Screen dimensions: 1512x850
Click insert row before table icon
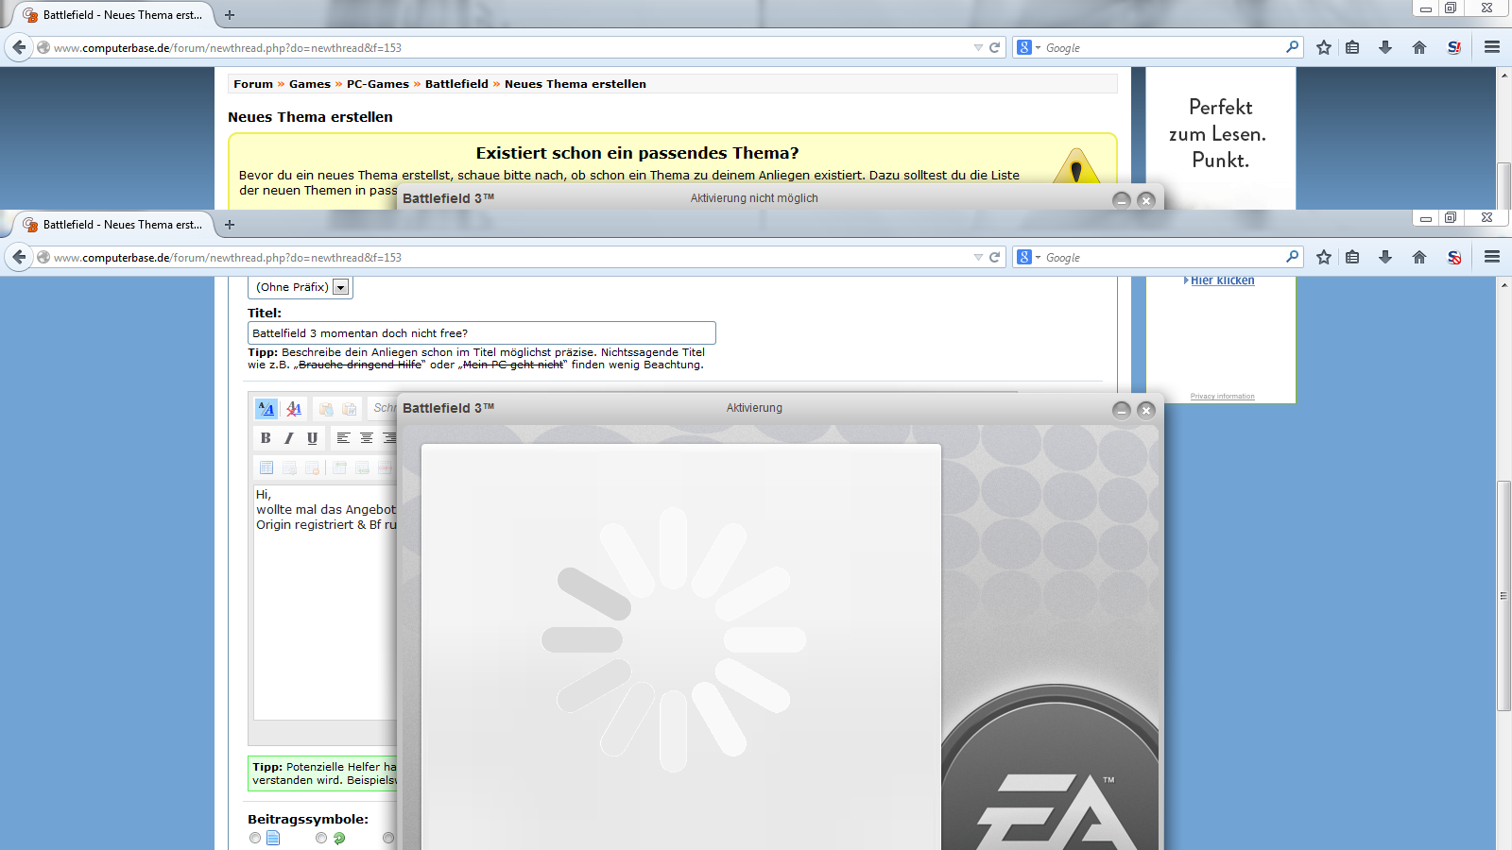[x=339, y=467]
